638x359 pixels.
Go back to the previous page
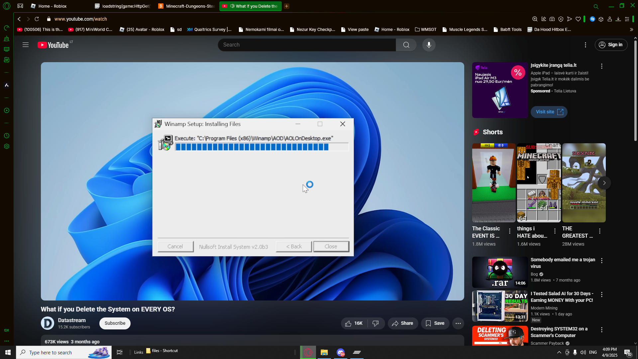19,19
